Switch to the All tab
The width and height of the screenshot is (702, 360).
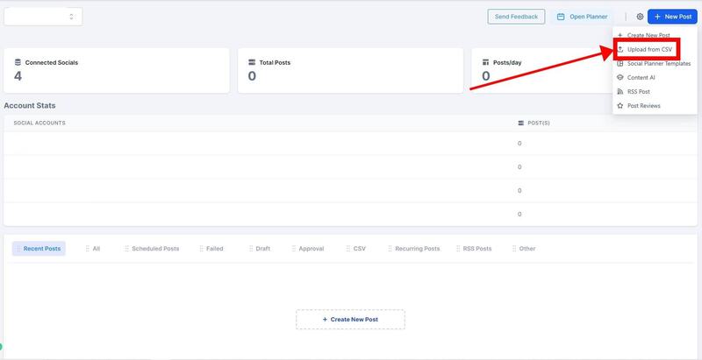pyautogui.click(x=93, y=249)
